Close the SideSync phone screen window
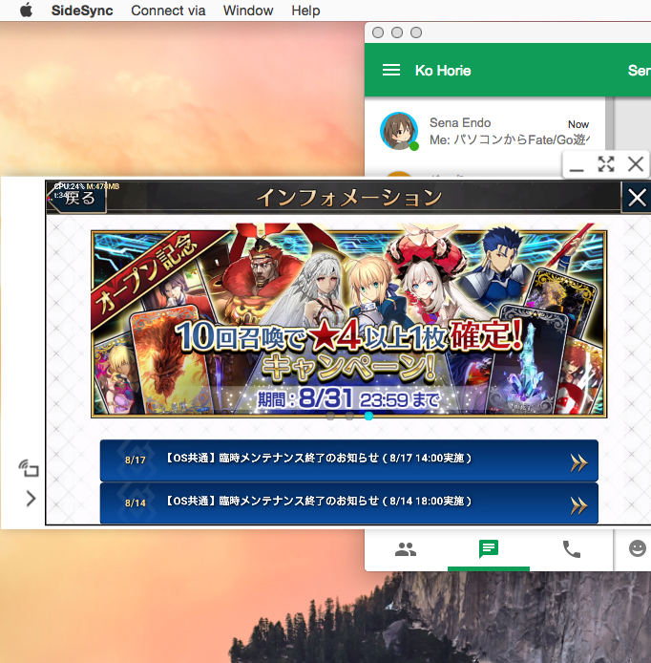The image size is (651, 663). tap(636, 164)
